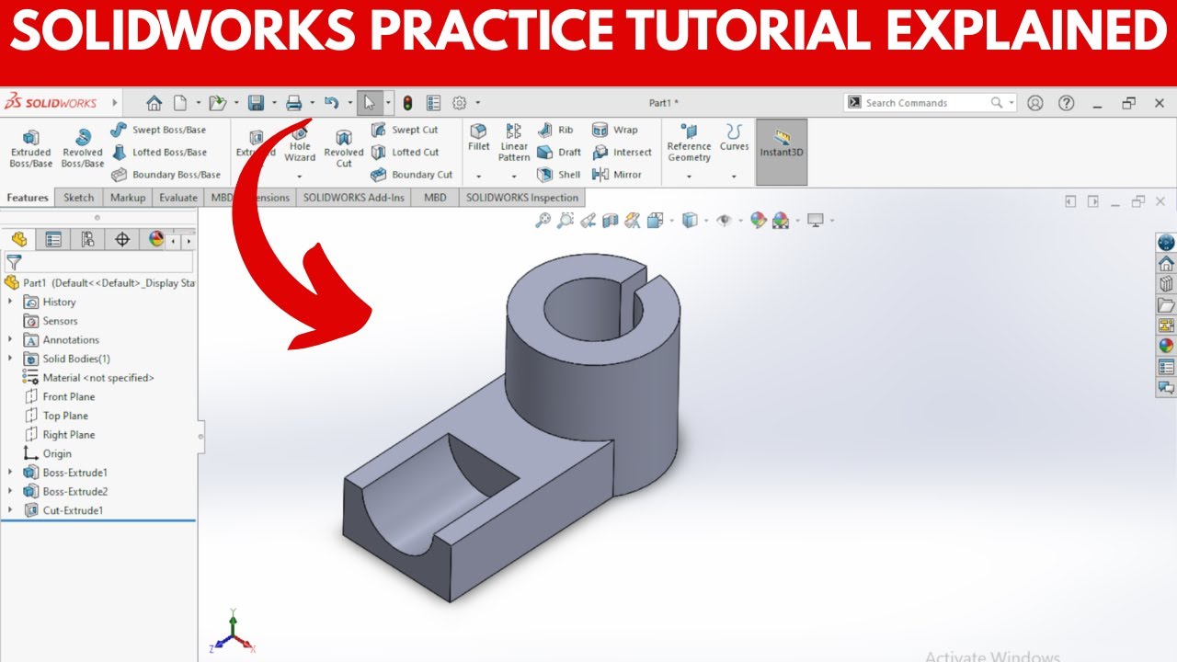Image resolution: width=1177 pixels, height=662 pixels.
Task: Toggle the Select cursor tool
Action: [x=370, y=103]
